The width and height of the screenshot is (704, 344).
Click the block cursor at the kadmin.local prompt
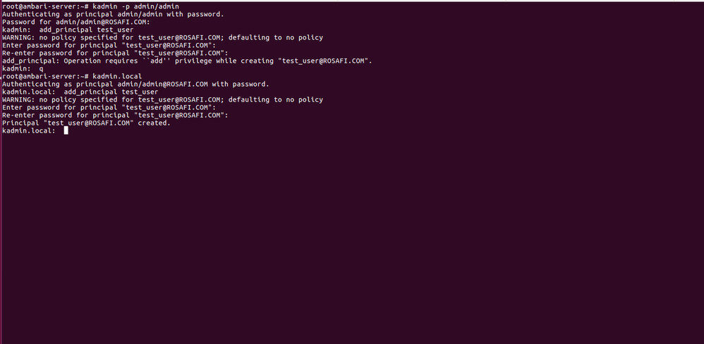coord(66,130)
